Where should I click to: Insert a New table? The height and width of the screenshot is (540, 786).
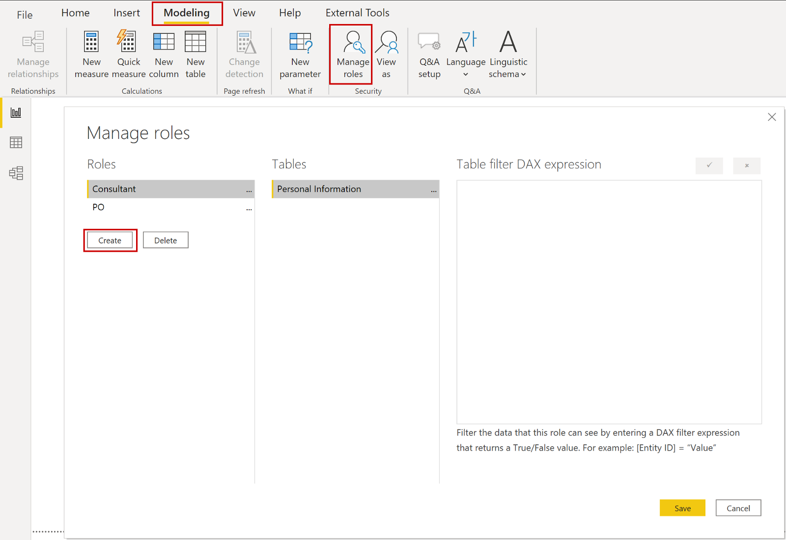tap(195, 54)
